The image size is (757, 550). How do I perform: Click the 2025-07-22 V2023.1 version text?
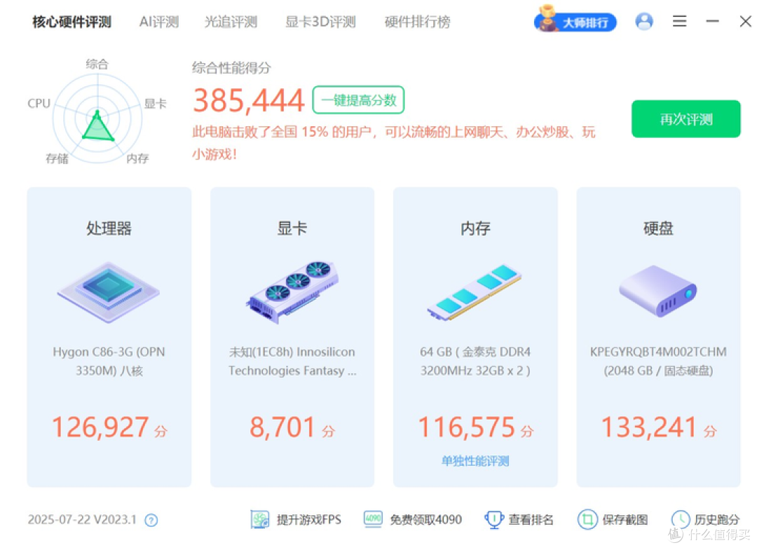(x=82, y=520)
